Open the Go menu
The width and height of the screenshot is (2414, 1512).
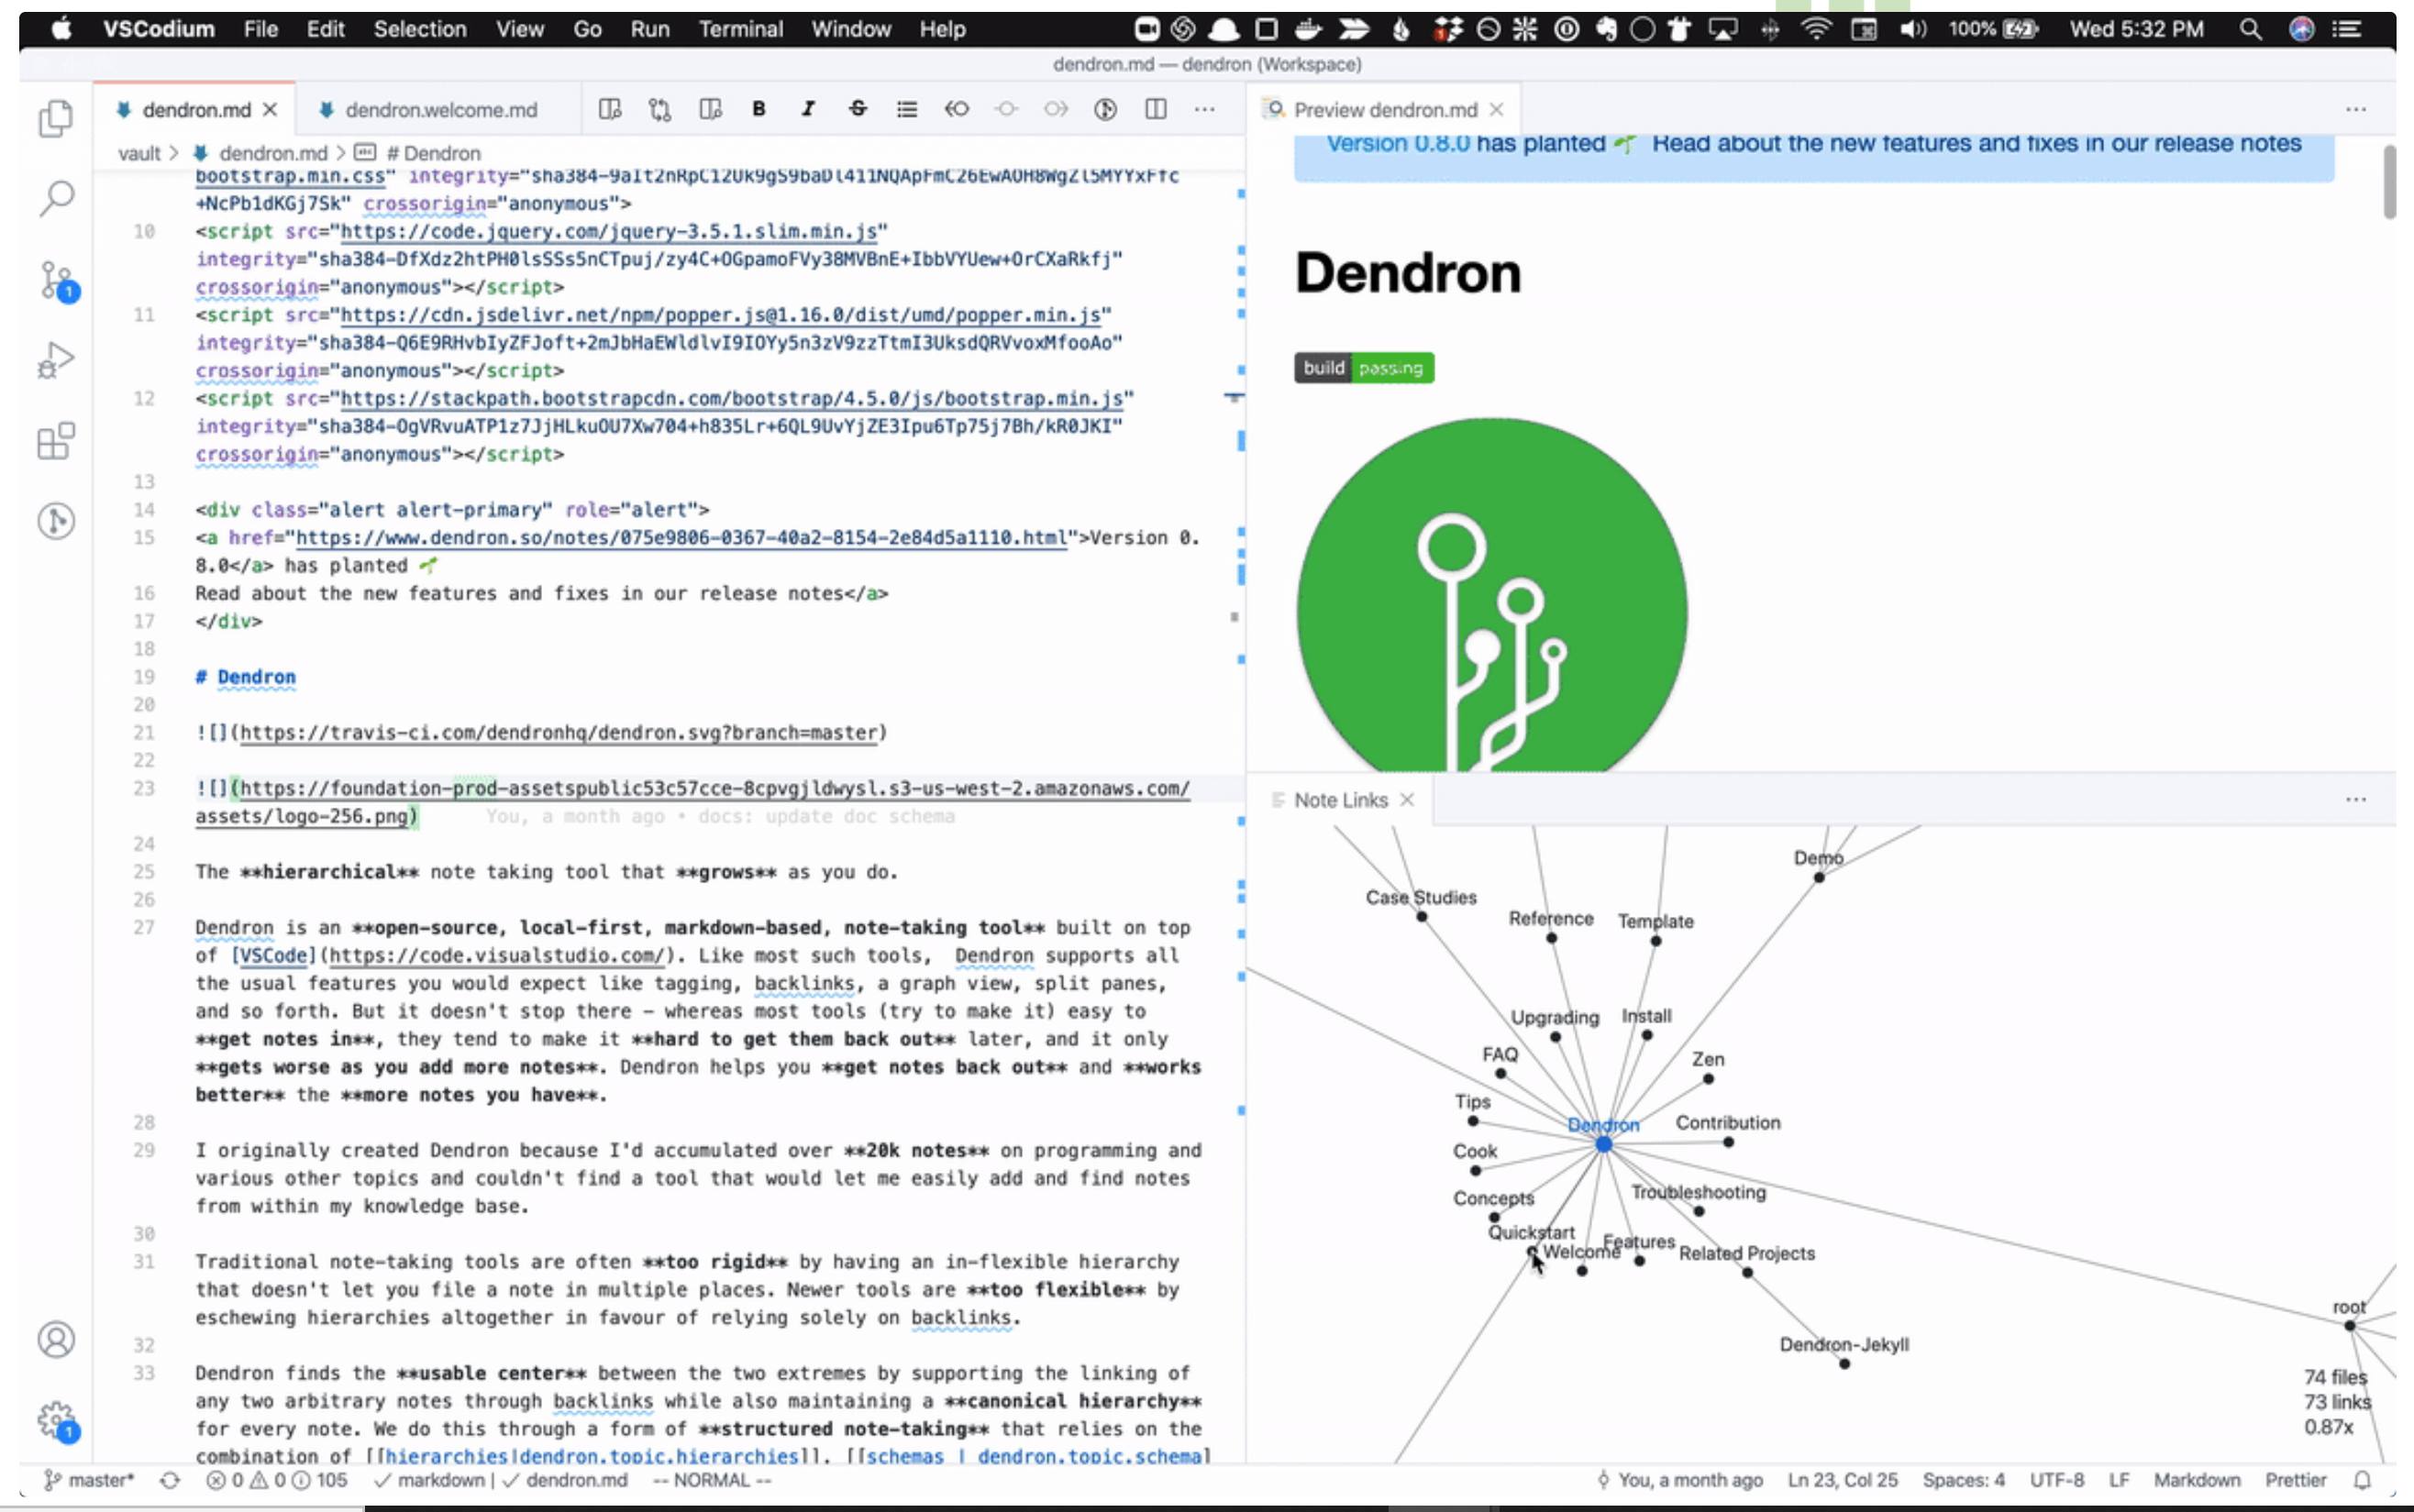coord(588,29)
